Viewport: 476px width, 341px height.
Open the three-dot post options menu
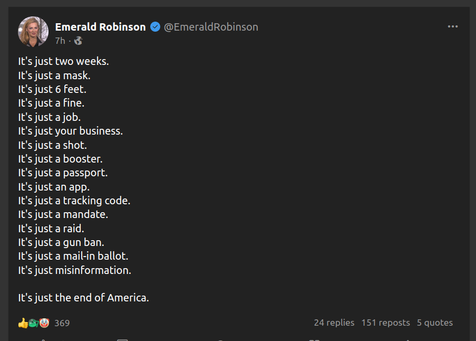coord(452,27)
